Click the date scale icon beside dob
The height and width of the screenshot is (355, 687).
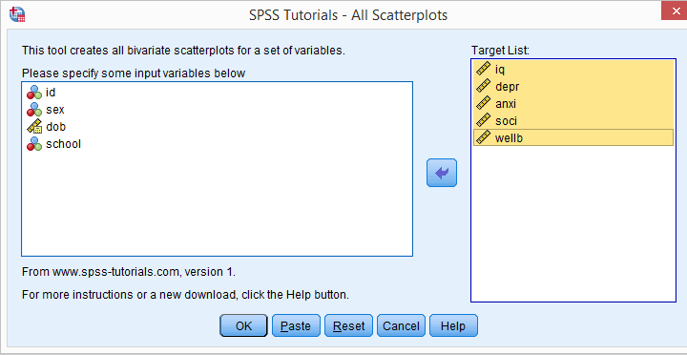[x=33, y=127]
